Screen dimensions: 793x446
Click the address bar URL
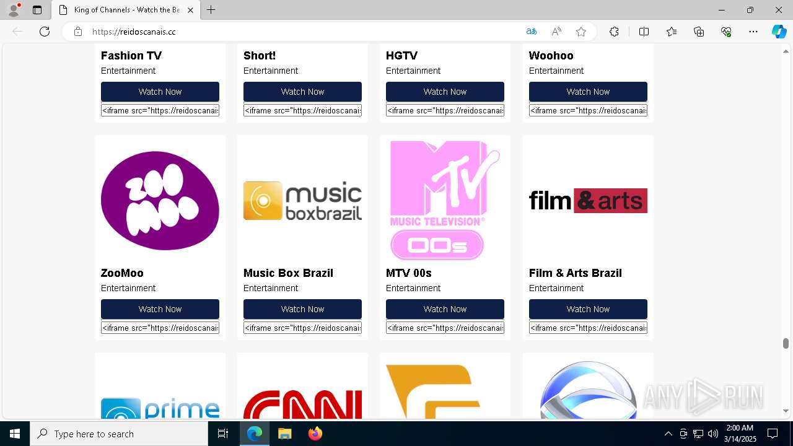click(134, 32)
